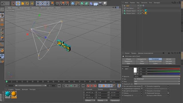The width and height of the screenshot is (183, 103).
Task: Open the Теги menu in Object Manager
Action: (x=150, y=3)
